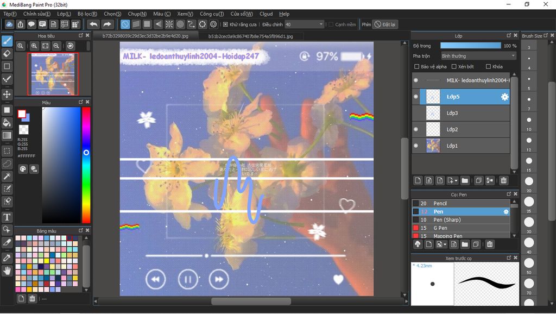The width and height of the screenshot is (556, 314).
Task: Select the Lasso tool
Action: click(7, 164)
